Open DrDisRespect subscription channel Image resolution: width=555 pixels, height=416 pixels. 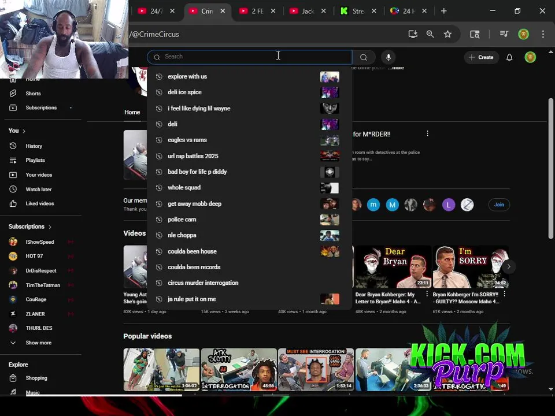click(x=40, y=270)
